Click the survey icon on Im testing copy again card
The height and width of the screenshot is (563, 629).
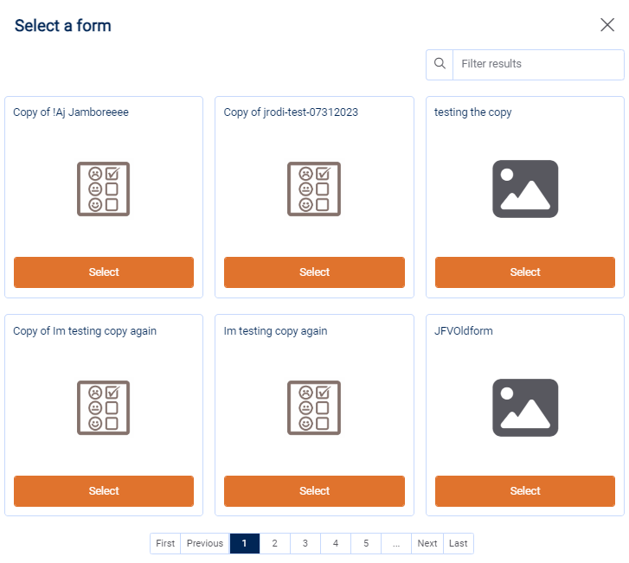pos(314,407)
